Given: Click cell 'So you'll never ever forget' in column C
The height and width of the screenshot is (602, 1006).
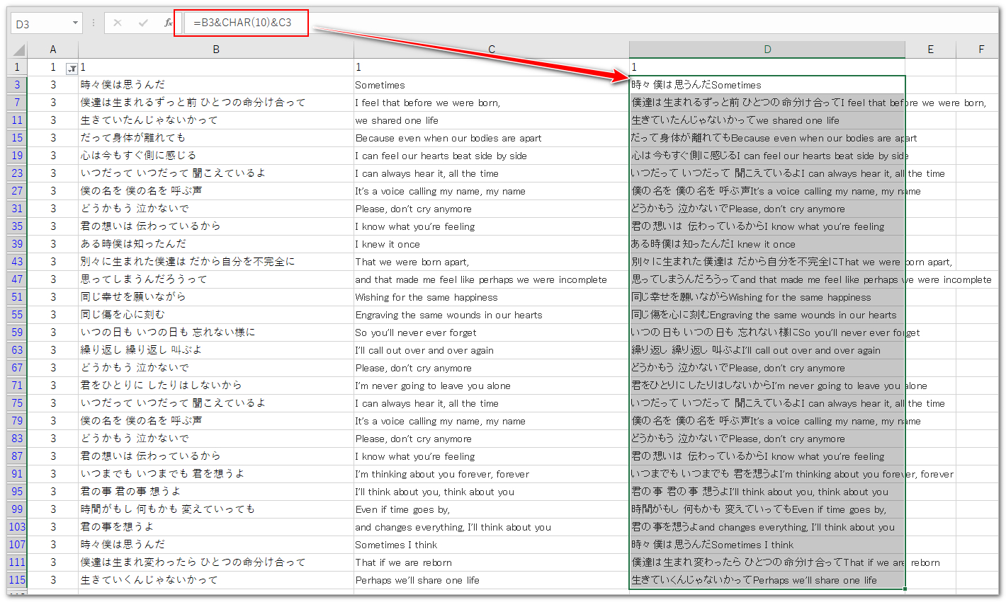Looking at the screenshot, I should (492, 332).
